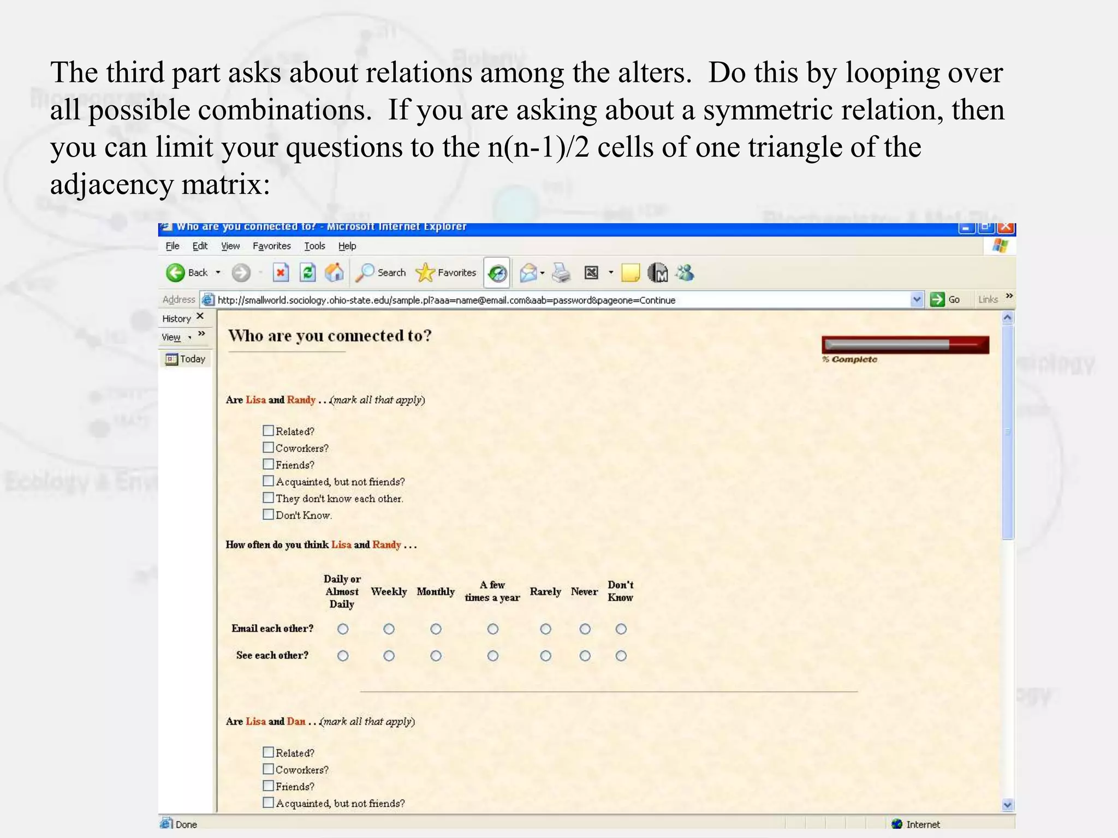
Task: Check Coworkers for Lisa and Dan
Action: [x=268, y=769]
